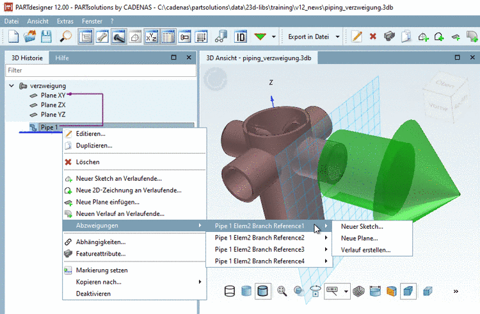
Task: Click the 3D box sketch toolbar icon
Action: (x=135, y=37)
